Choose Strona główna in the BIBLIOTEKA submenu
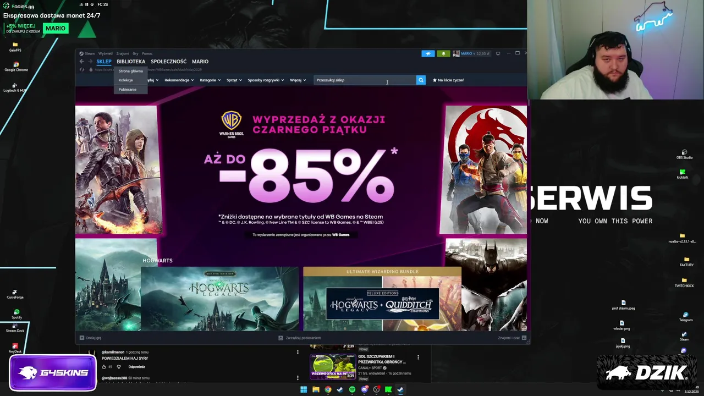This screenshot has height=396, width=704. (131, 71)
